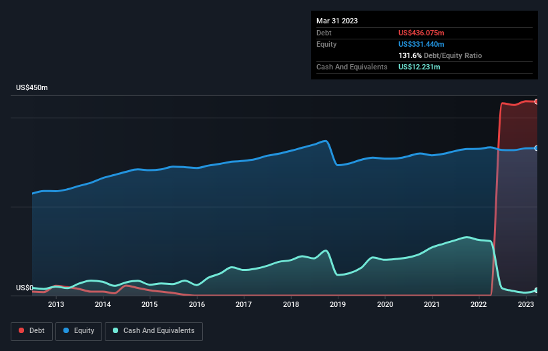The height and width of the screenshot is (351, 548).
Task: Click the 2016 x-axis label
Action: 197,304
